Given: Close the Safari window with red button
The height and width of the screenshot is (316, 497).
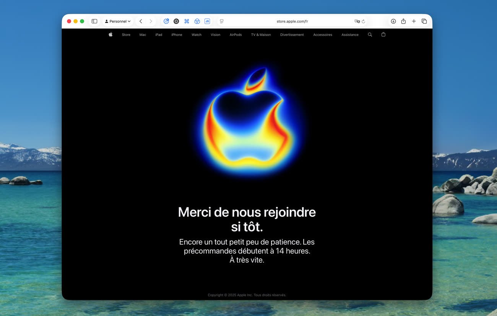Looking at the screenshot, I should pyautogui.click(x=69, y=21).
